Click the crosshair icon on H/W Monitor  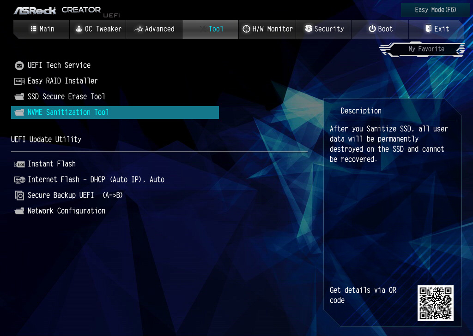coord(247,29)
